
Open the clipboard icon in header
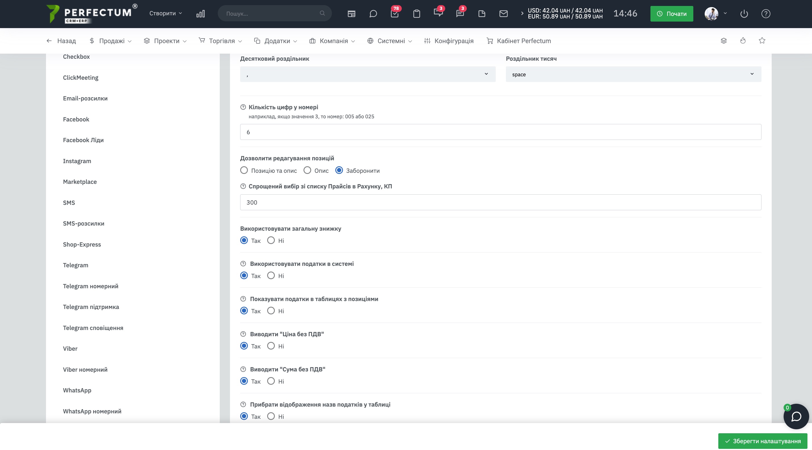pos(417,14)
